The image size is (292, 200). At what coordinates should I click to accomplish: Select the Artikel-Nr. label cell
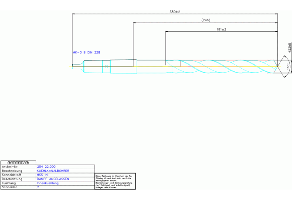tap(18, 167)
